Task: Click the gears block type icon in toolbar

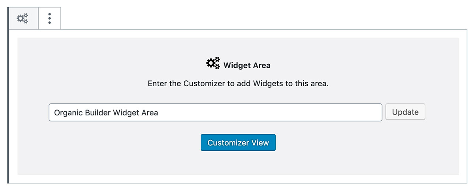Action: 23,19
